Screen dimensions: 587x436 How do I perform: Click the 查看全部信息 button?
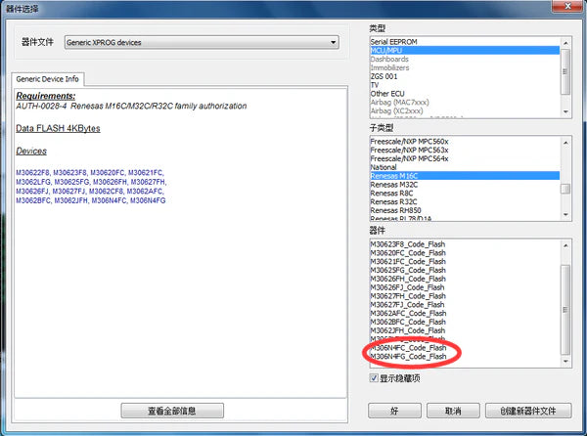pos(172,411)
